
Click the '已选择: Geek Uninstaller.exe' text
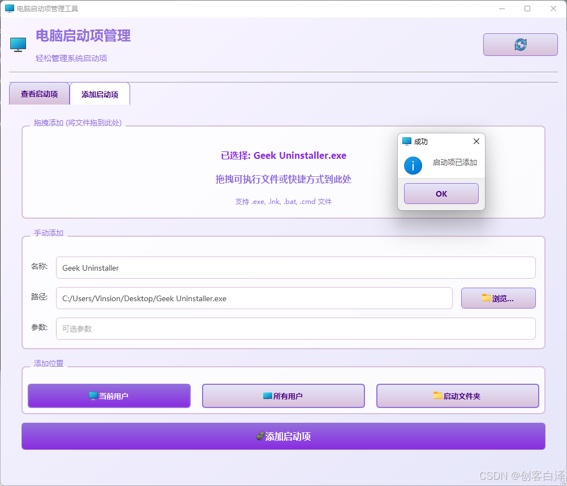click(283, 155)
